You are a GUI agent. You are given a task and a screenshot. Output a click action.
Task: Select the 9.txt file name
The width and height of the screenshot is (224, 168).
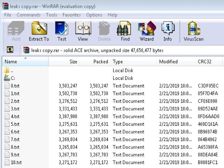tap(15, 155)
